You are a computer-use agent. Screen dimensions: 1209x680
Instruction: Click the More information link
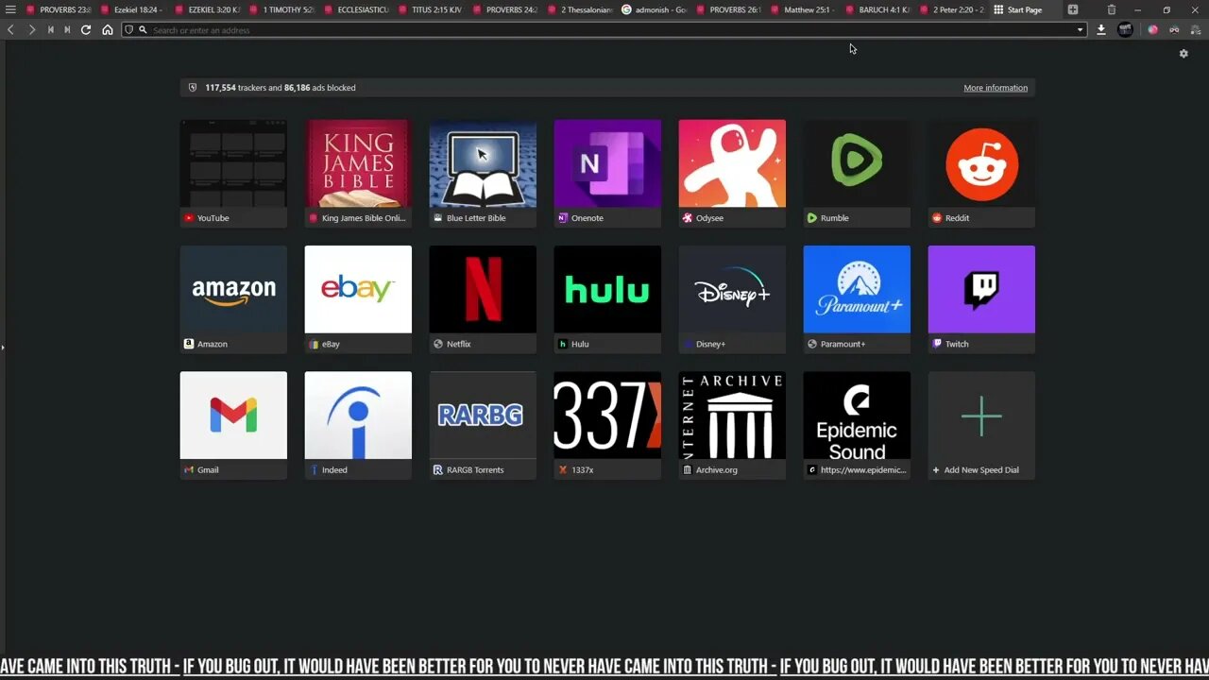pyautogui.click(x=996, y=88)
